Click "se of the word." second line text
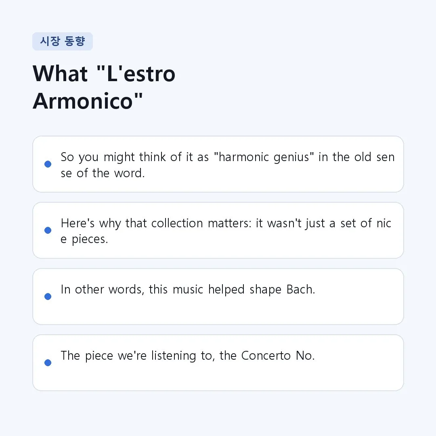The image size is (436, 436). click(103, 173)
